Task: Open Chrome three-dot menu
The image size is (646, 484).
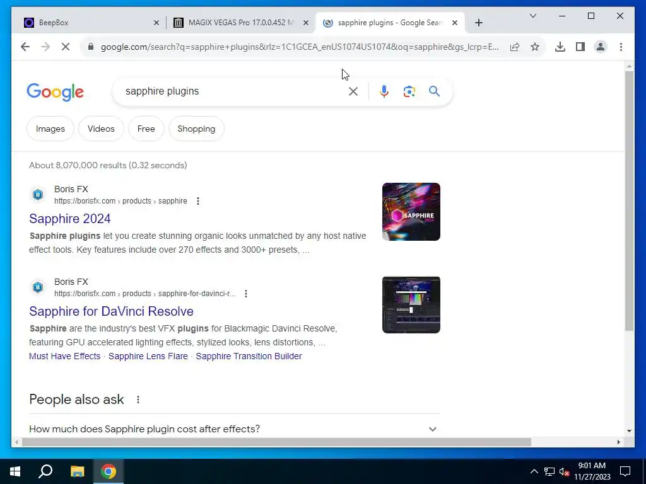Action: [x=621, y=47]
